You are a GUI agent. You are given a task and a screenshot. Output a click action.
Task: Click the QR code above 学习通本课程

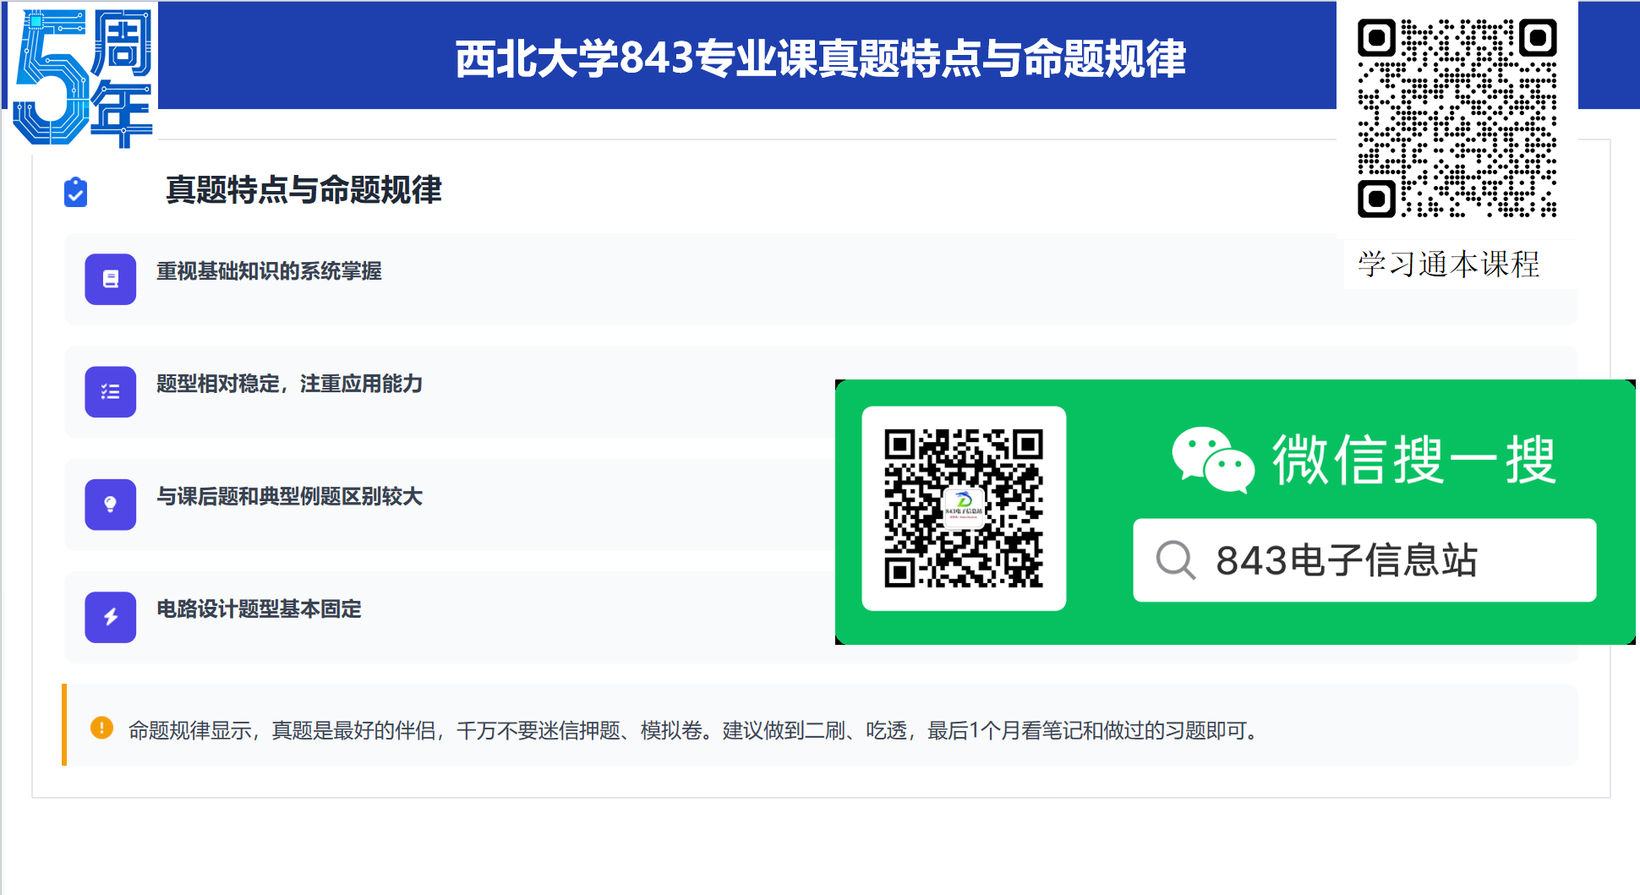pos(1457,118)
